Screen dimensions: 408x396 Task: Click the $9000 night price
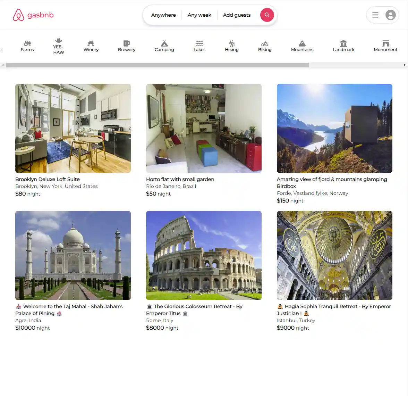coord(293,328)
